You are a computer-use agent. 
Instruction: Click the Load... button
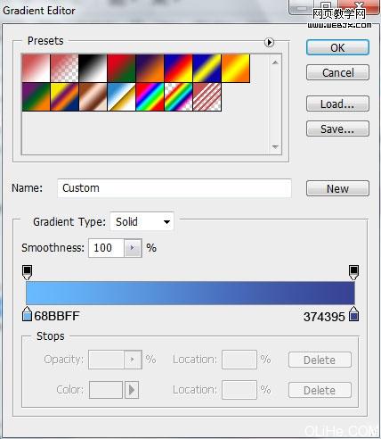[x=337, y=104]
